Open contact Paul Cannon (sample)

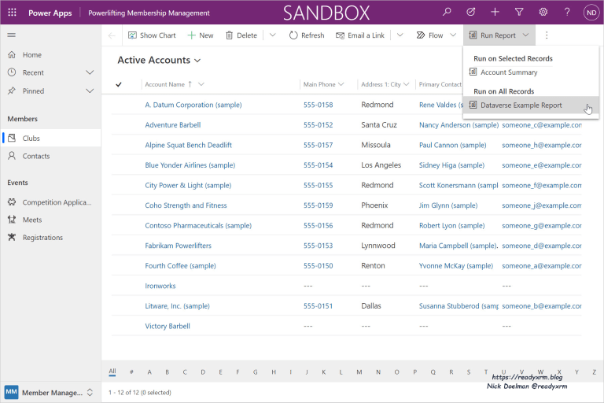click(x=453, y=145)
